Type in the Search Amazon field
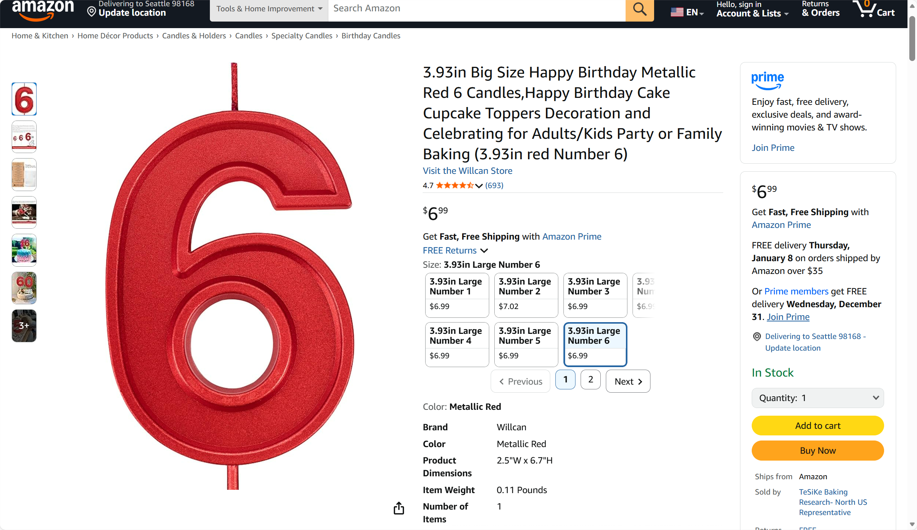The width and height of the screenshot is (917, 530). pyautogui.click(x=475, y=9)
